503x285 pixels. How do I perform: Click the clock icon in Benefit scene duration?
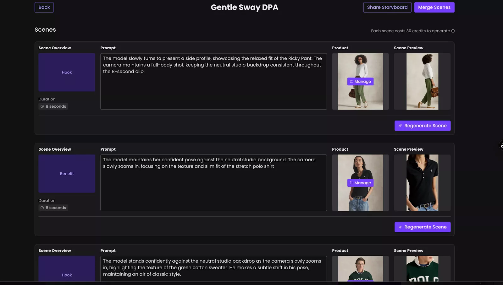click(42, 208)
